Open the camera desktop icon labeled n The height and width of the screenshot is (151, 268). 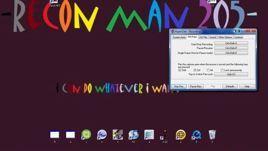coord(118,136)
